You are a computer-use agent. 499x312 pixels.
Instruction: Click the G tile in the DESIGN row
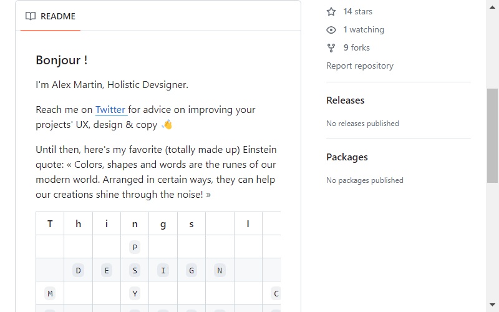[x=191, y=270]
